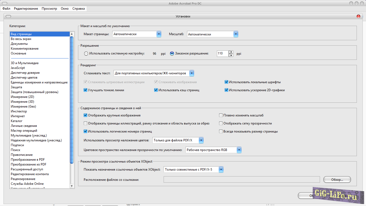
Task: Open Масштаб dropdown list
Action: 236,34
